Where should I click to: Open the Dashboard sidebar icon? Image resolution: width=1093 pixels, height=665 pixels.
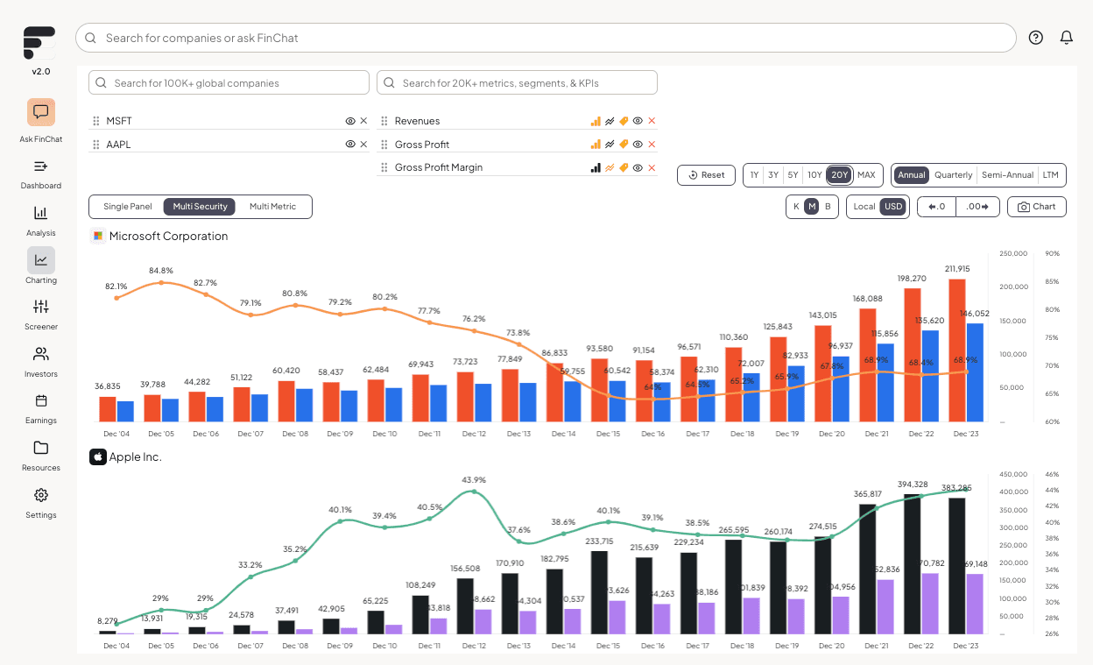click(41, 166)
